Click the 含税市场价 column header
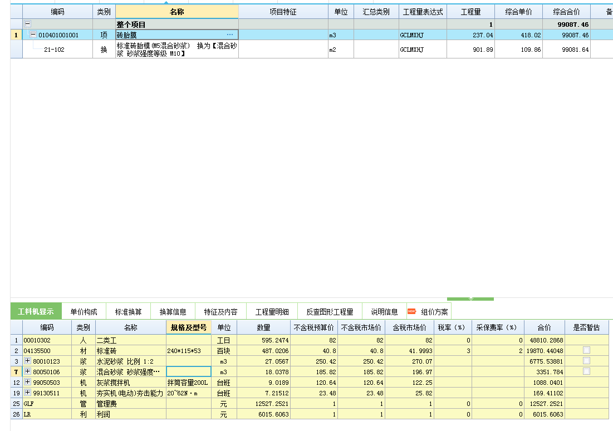Screen dimensions: 613x431 409,327
